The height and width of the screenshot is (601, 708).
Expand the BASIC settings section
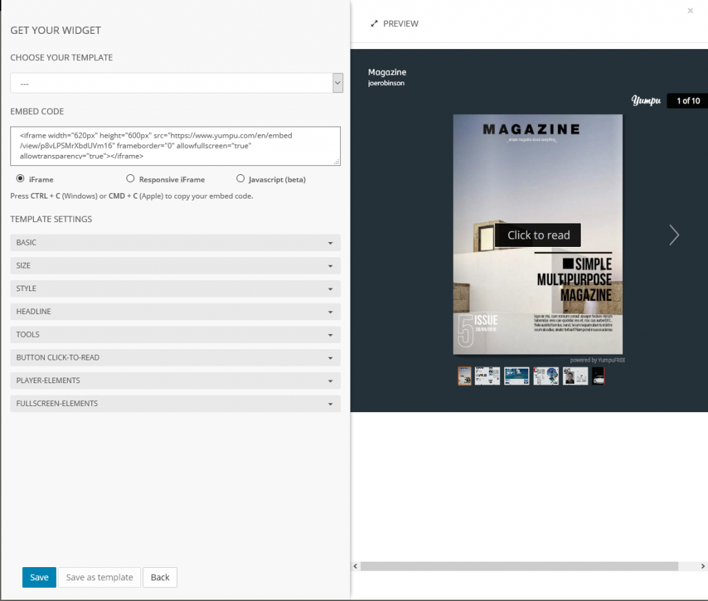click(175, 243)
